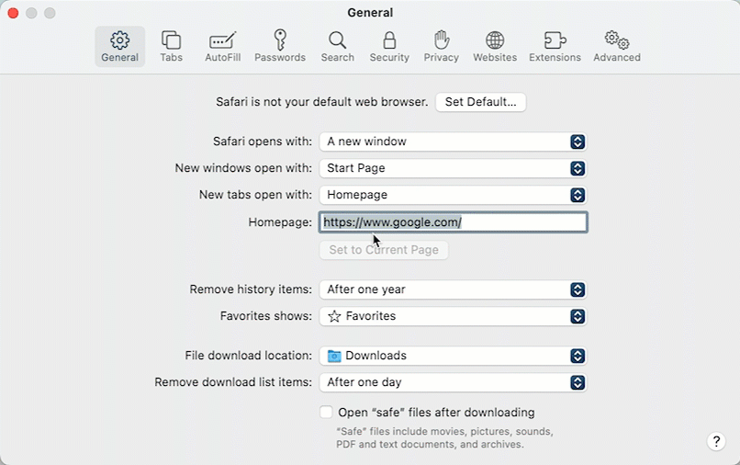Click the Set Default… button
This screenshot has height=465, width=740.
tap(480, 102)
